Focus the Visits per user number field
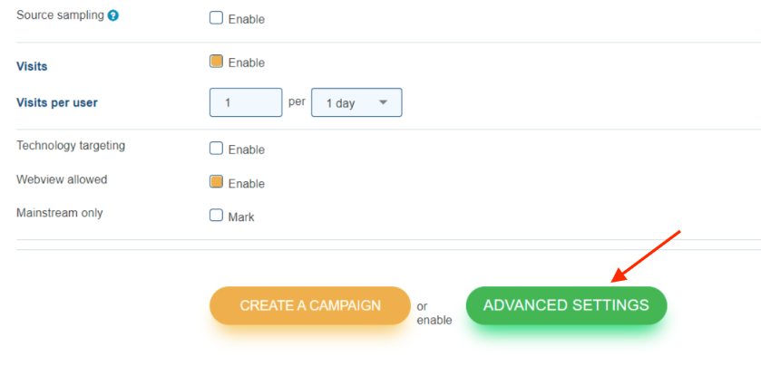 (x=246, y=102)
